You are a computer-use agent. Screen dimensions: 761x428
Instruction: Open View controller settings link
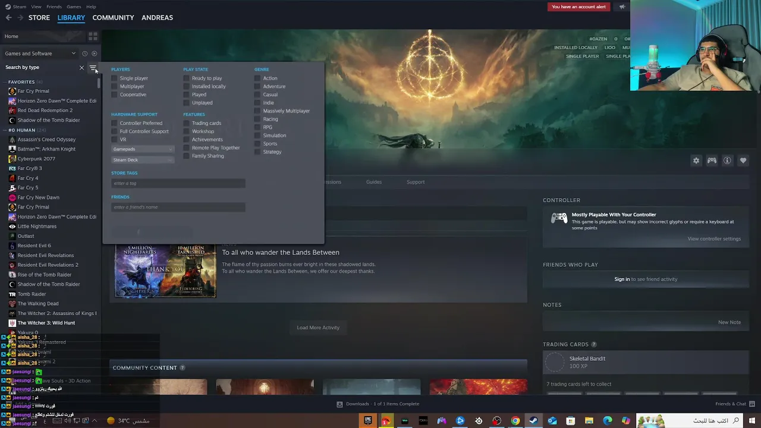(714, 239)
